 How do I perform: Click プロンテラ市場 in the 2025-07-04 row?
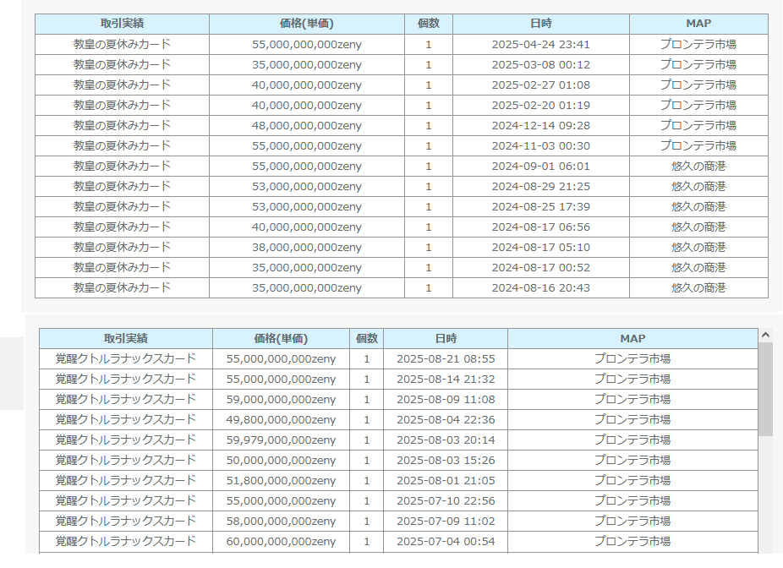click(x=632, y=542)
